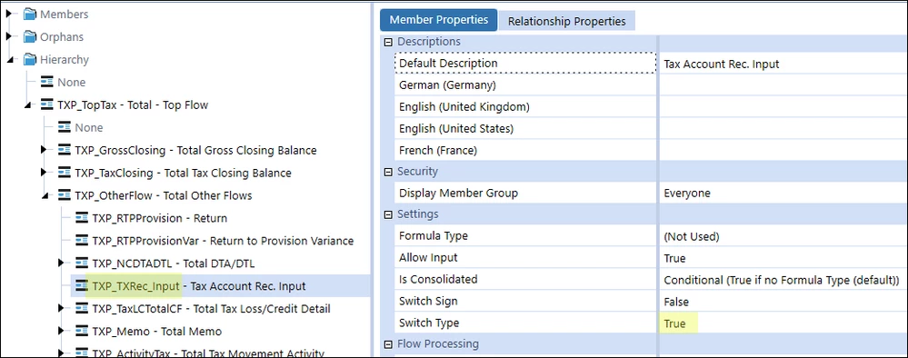Select Return to Provision Variance member

pyautogui.click(x=223, y=241)
